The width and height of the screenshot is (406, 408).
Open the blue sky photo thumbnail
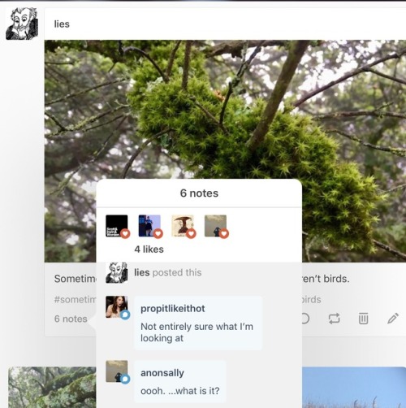(354, 388)
